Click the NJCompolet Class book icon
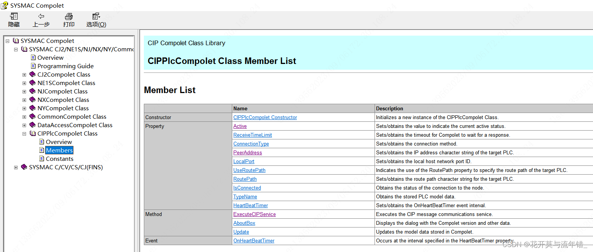 (33, 91)
